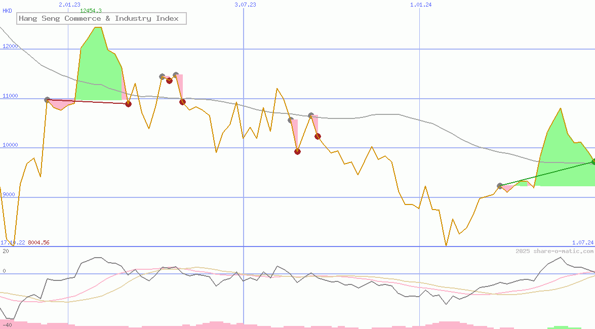
Task: Select the 2.01.23 date label
Action: pos(69,5)
